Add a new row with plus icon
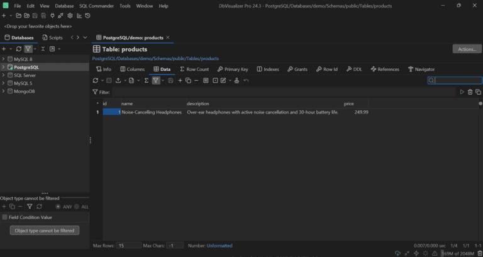Viewport: 483px width, 257px height. (x=180, y=80)
